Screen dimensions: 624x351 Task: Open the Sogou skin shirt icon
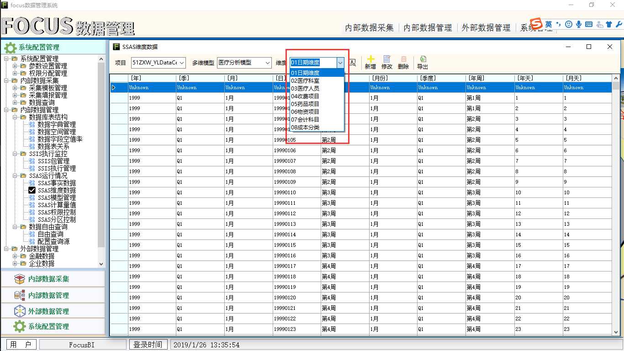coord(608,24)
